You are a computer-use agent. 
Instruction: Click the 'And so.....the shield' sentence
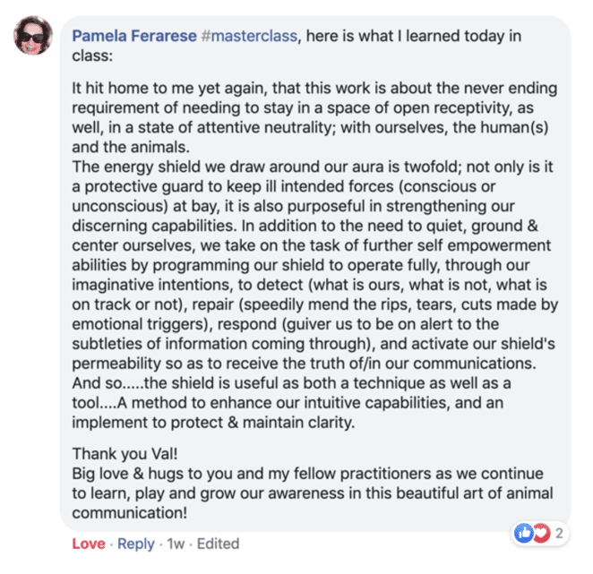click(291, 392)
